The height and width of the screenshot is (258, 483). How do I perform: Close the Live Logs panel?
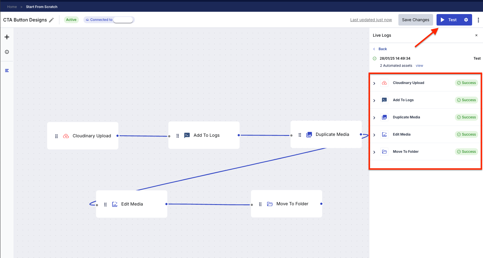coord(476,35)
